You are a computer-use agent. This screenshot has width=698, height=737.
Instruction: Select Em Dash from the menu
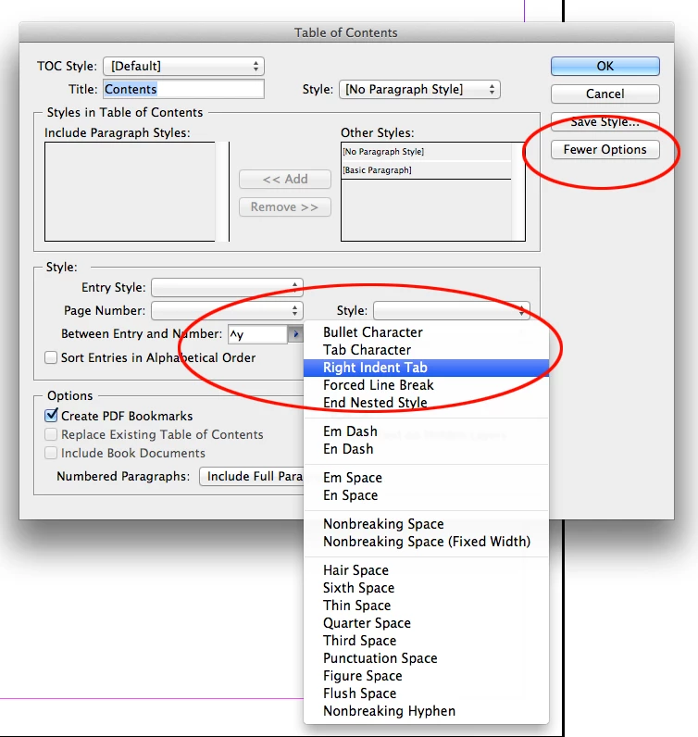click(426, 431)
